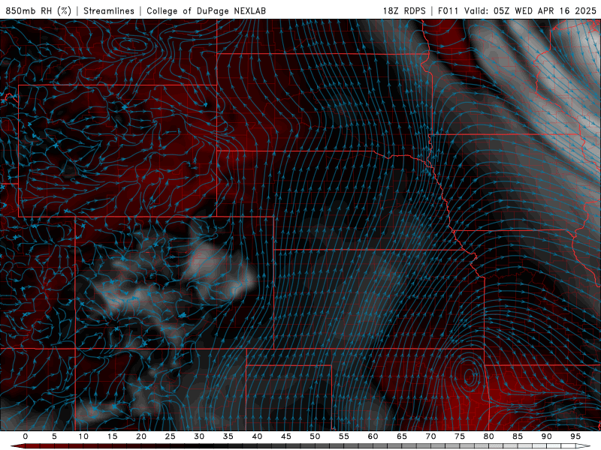
Task: Click the 'F011' forecast hour label
Action: 448,10
